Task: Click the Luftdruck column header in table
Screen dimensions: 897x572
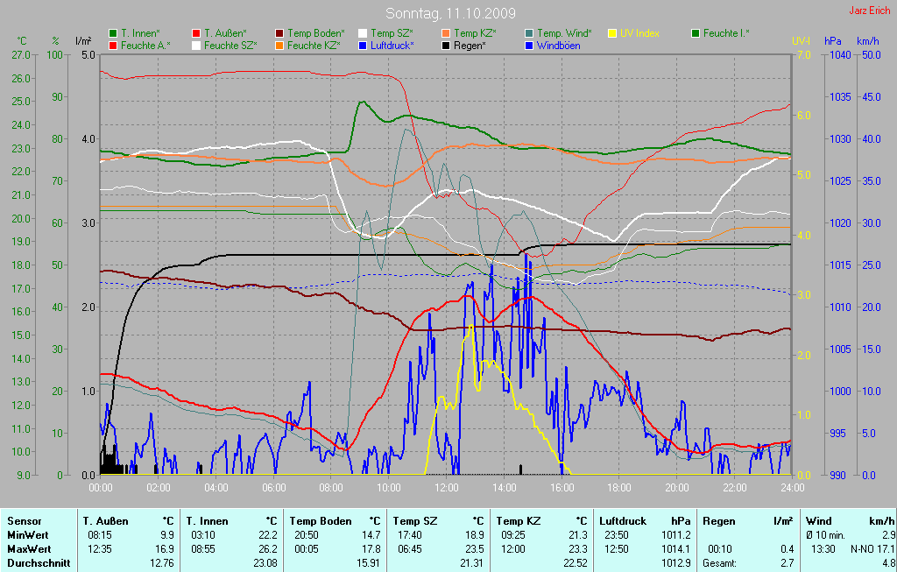Action: pyautogui.click(x=621, y=520)
